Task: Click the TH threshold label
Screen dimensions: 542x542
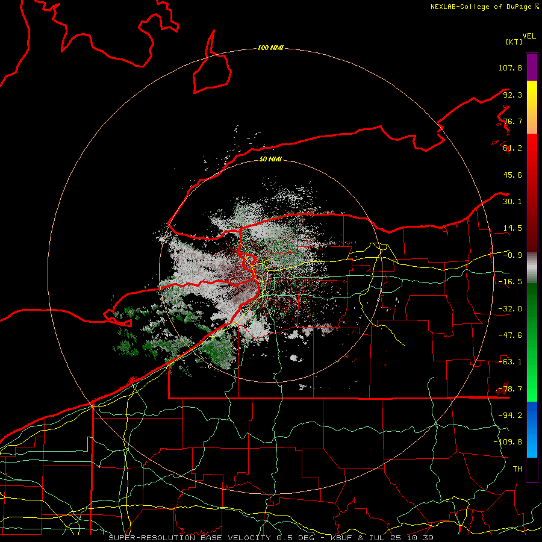Action: point(517,469)
